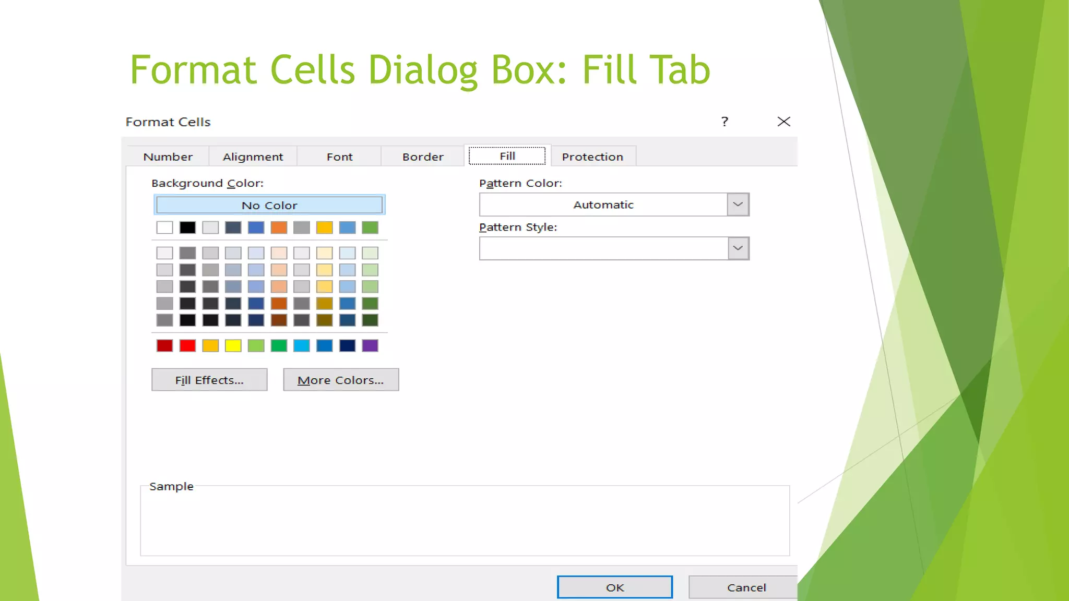Pick gold swatch in theme color row
The width and height of the screenshot is (1069, 601).
pos(324,227)
